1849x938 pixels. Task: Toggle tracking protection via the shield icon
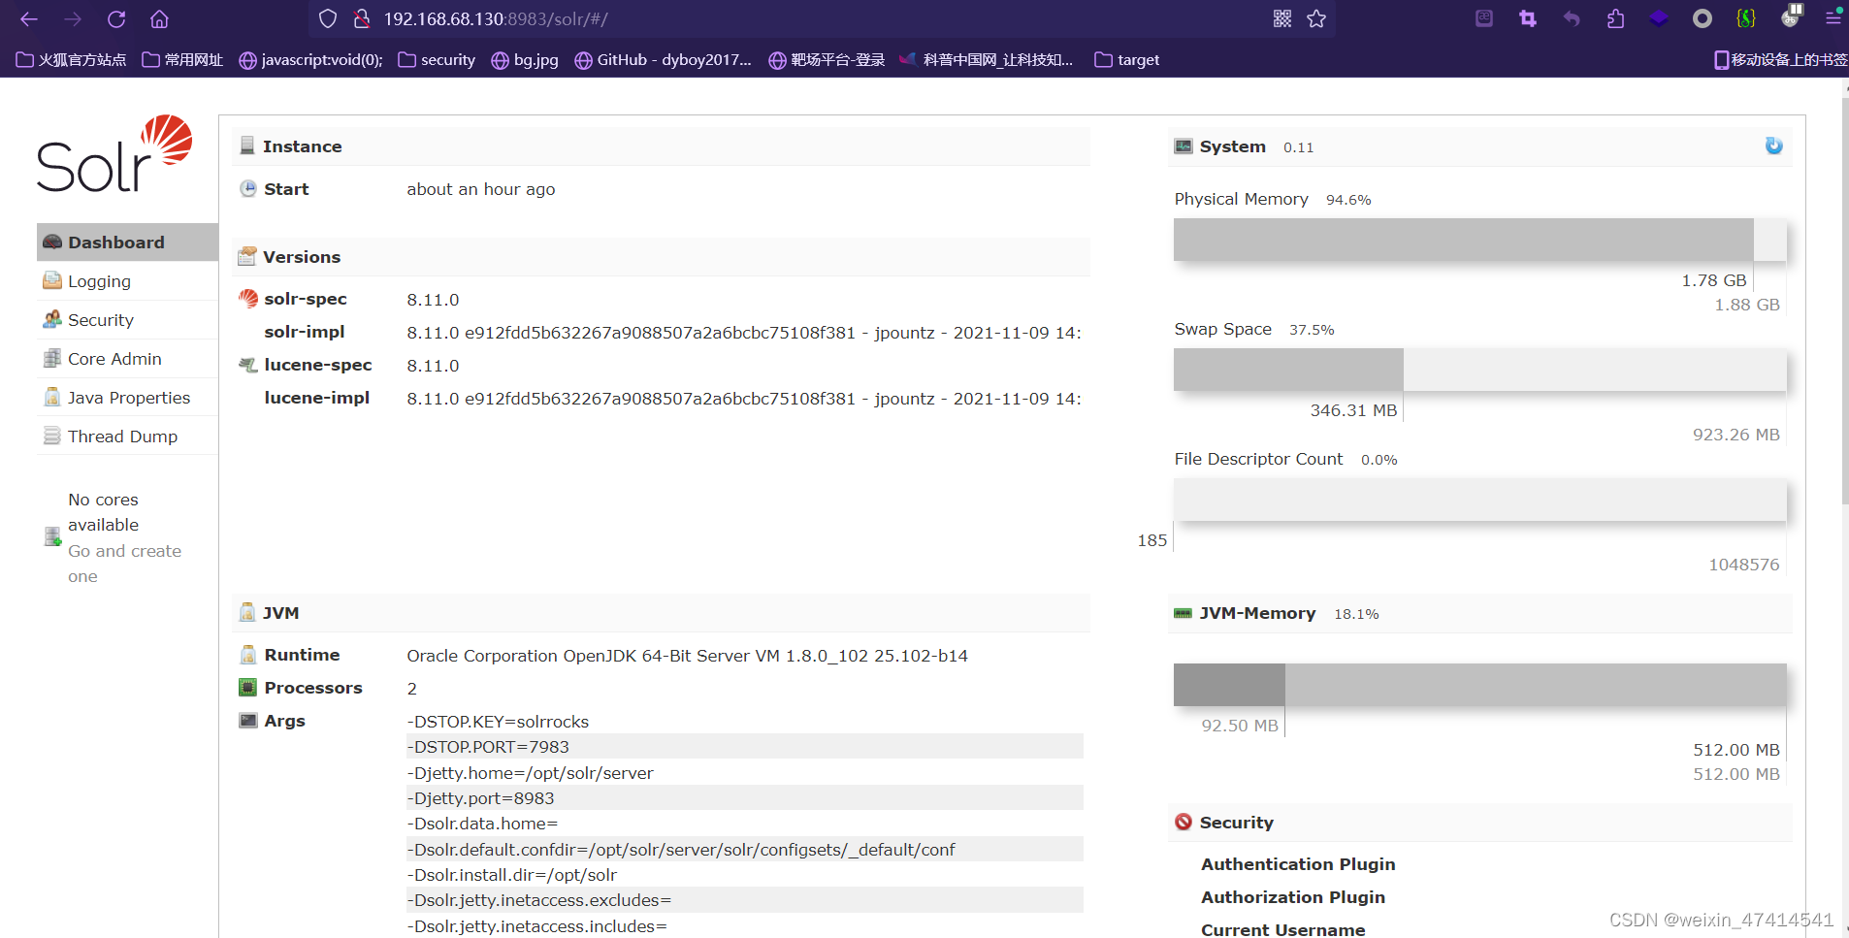point(329,18)
